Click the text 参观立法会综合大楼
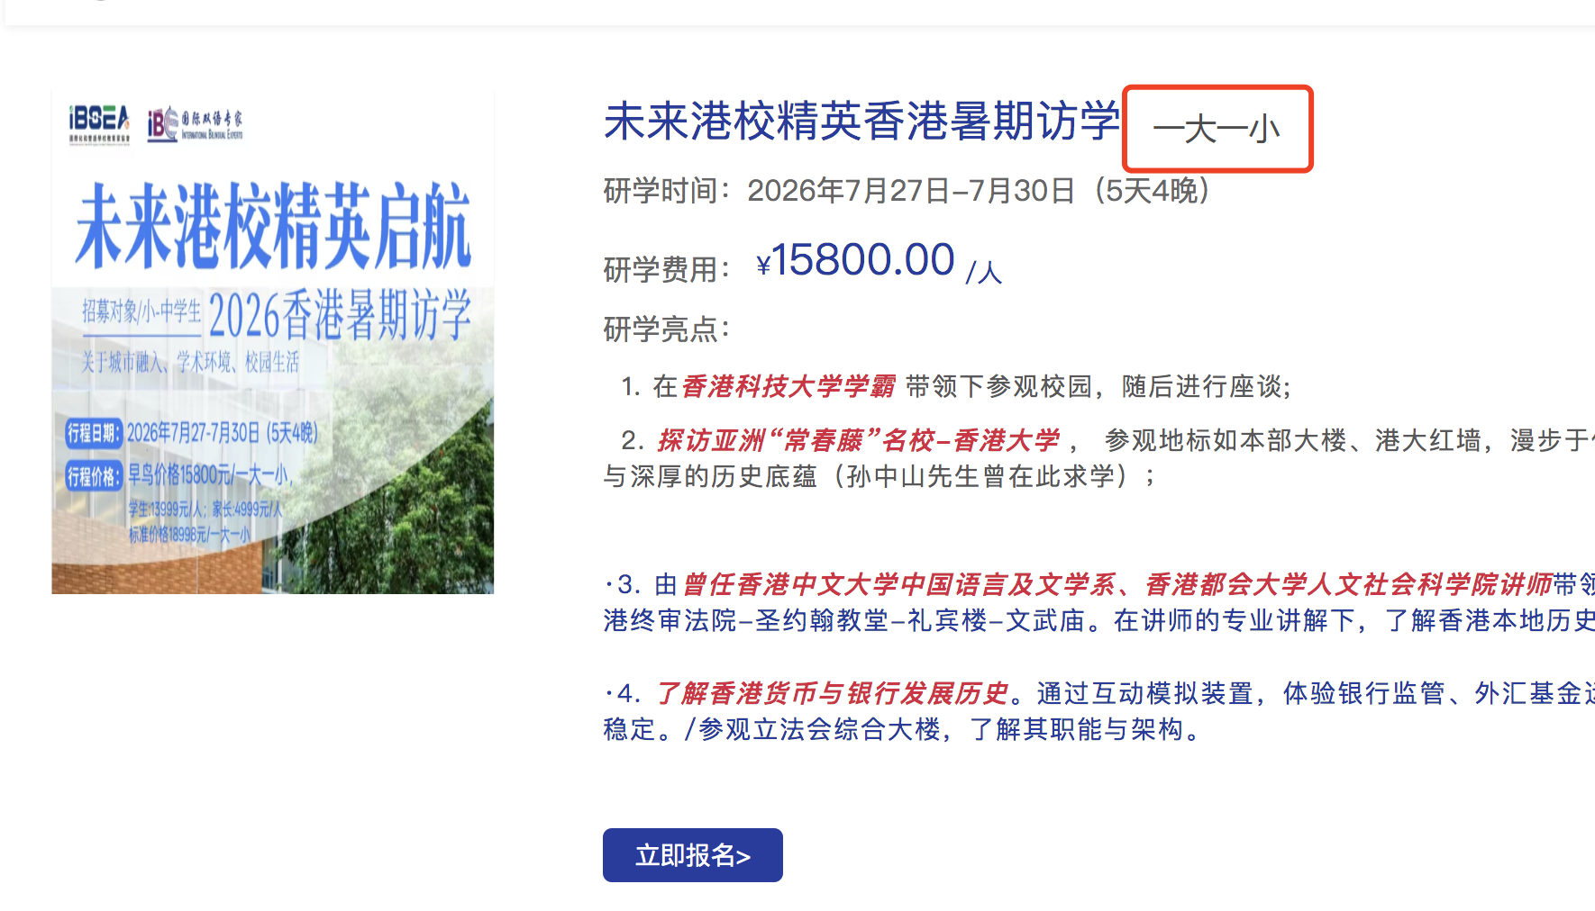The image size is (1595, 911). click(819, 729)
